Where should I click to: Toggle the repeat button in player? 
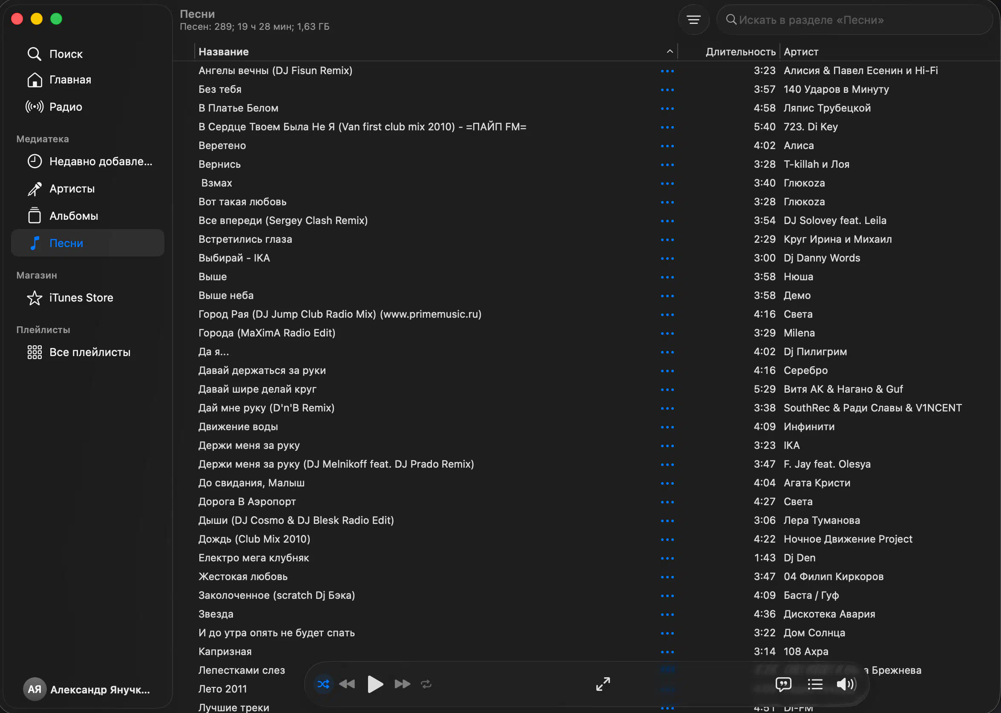pyautogui.click(x=426, y=684)
